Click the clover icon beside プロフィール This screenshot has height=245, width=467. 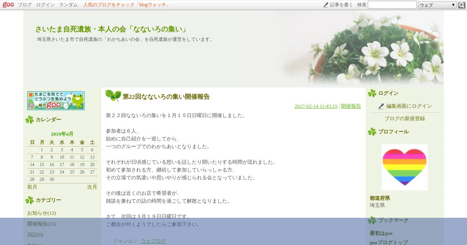(x=372, y=132)
